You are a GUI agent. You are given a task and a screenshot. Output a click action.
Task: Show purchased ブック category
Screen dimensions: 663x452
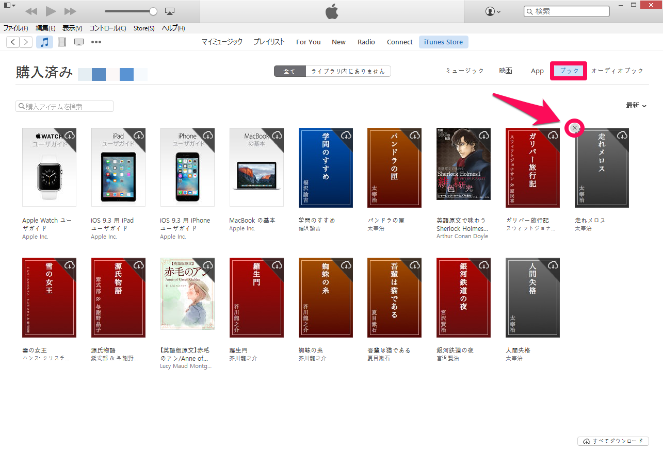pyautogui.click(x=569, y=71)
